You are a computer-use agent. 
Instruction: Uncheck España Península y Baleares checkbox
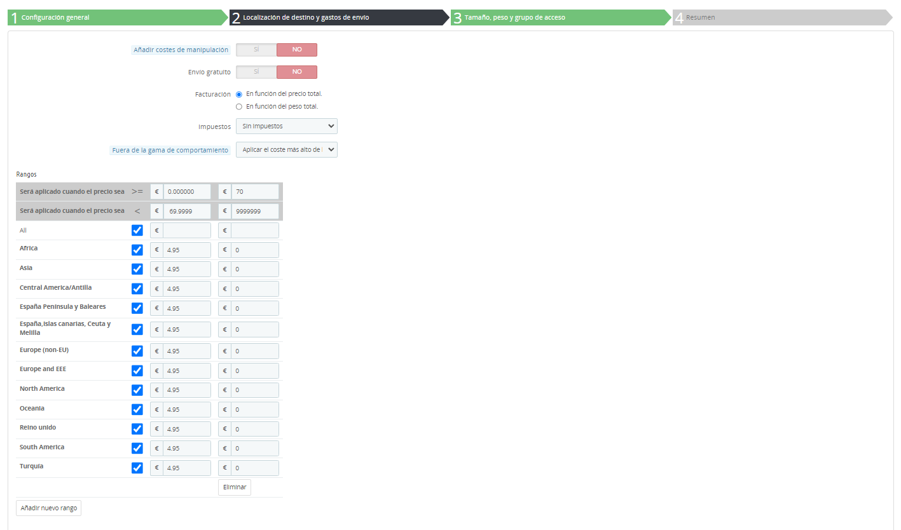coord(137,308)
